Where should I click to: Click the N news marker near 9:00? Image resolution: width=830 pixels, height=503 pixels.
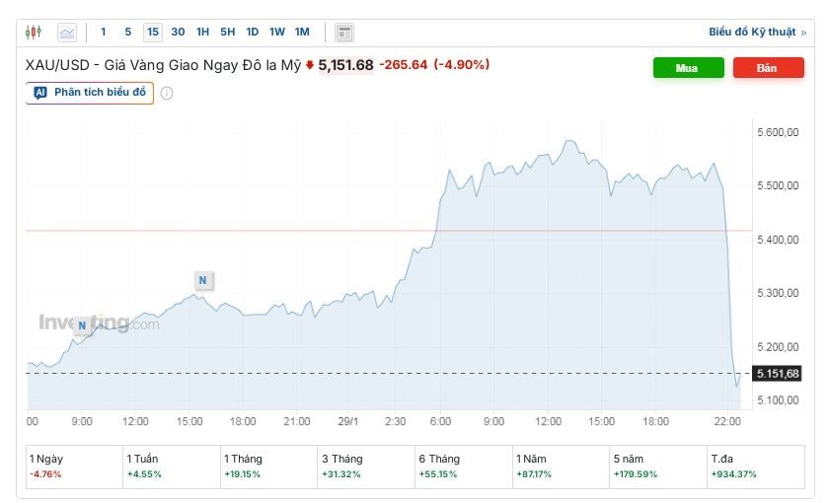click(83, 324)
